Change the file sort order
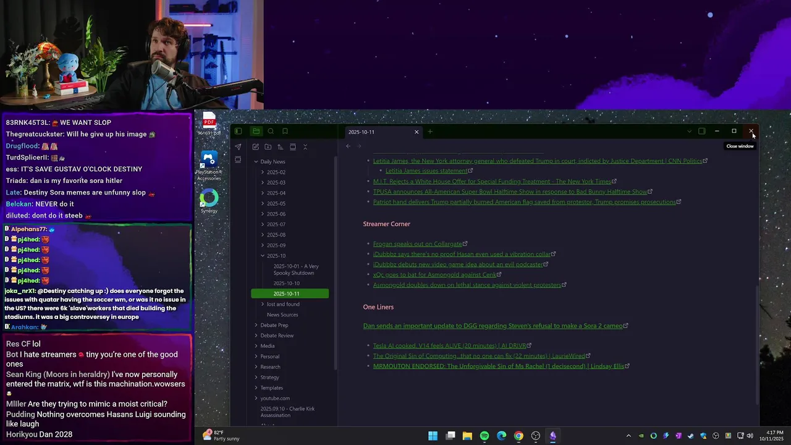The image size is (791, 445). click(280, 147)
